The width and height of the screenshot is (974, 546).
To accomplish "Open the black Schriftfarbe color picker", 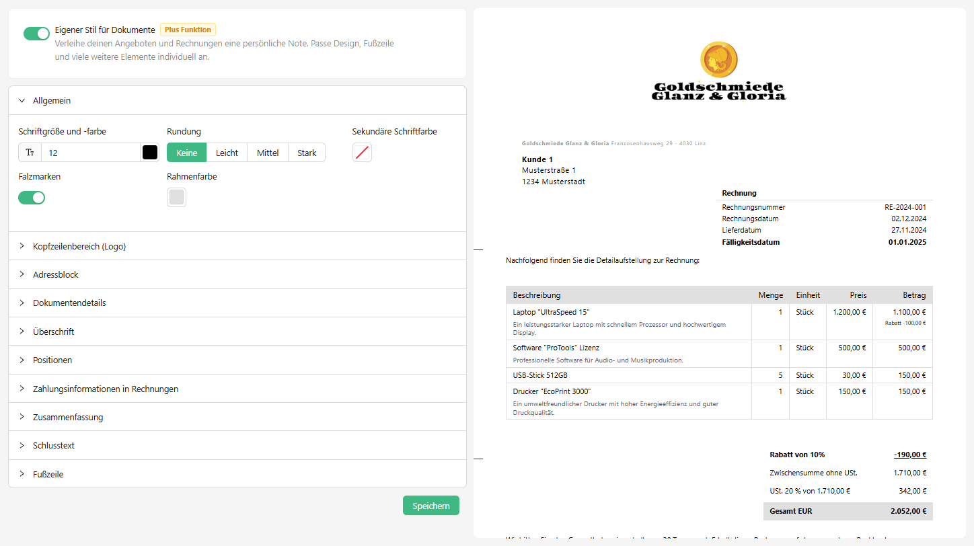I will 149,152.
